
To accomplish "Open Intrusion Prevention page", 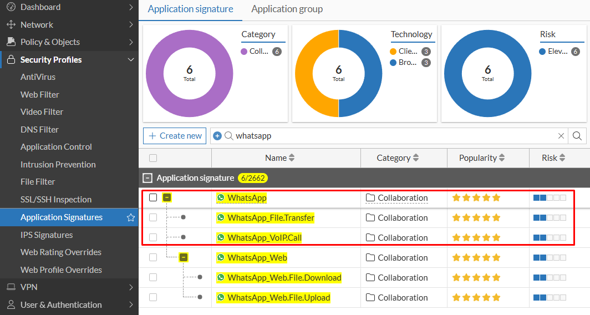I will coord(58,165).
